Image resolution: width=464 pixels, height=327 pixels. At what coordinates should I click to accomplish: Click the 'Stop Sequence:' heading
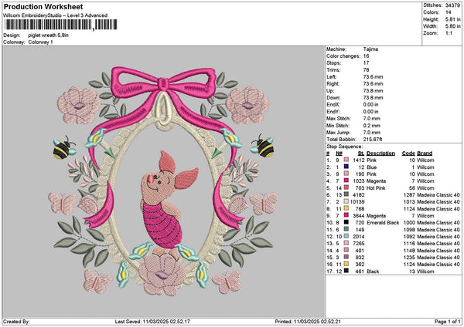pyautogui.click(x=344, y=147)
